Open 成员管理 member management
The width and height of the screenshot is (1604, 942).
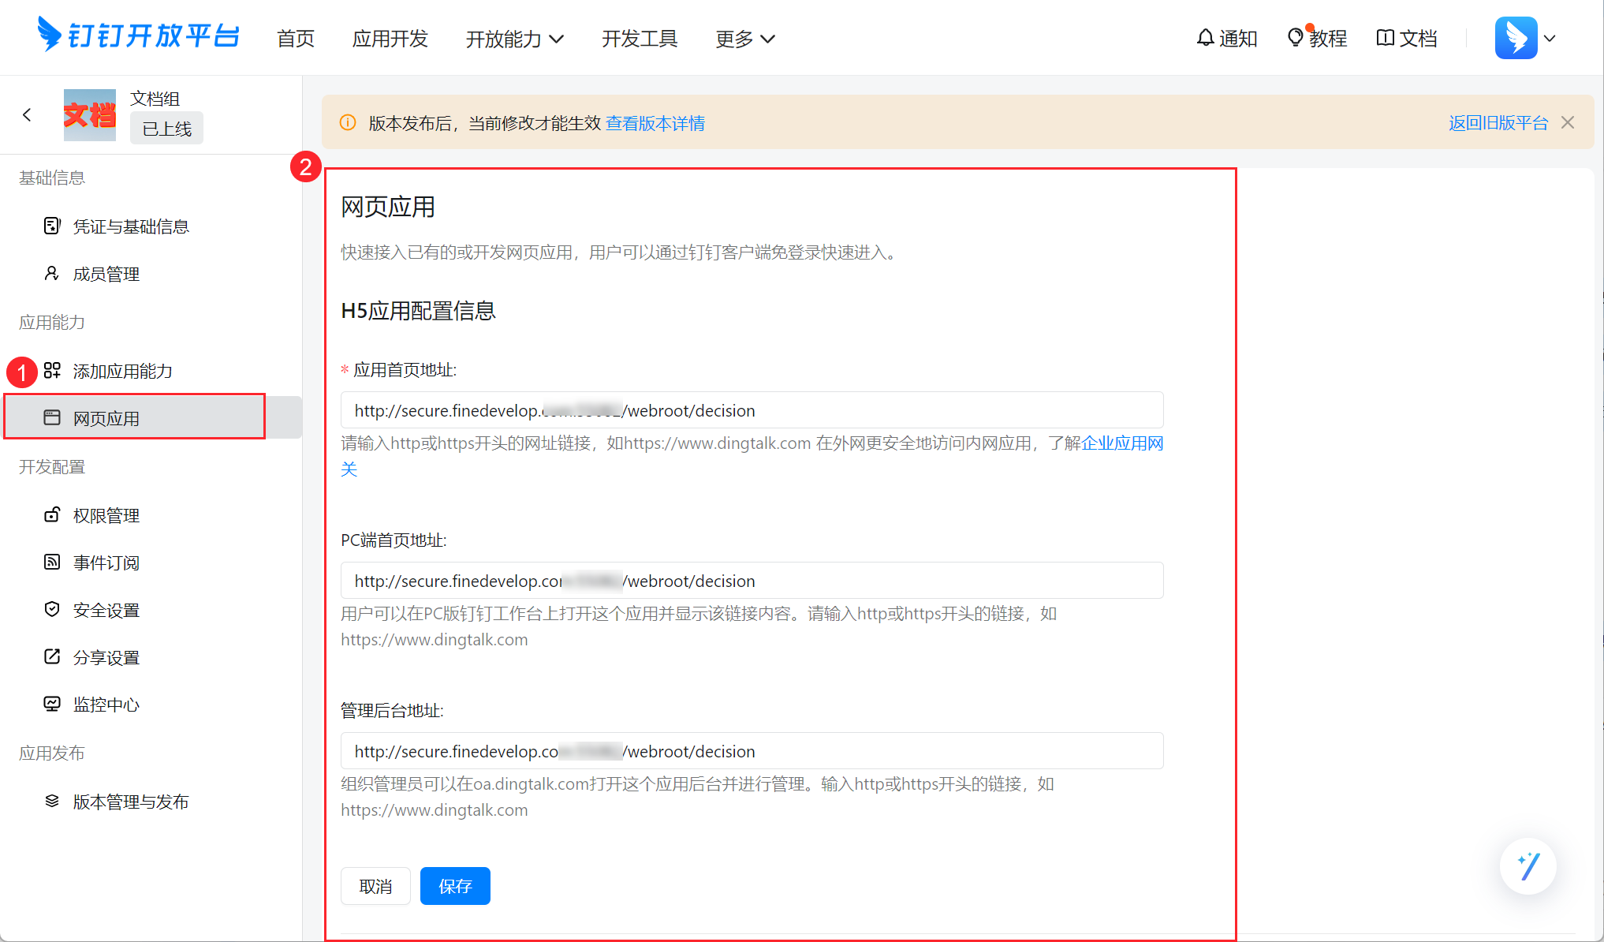tap(106, 274)
